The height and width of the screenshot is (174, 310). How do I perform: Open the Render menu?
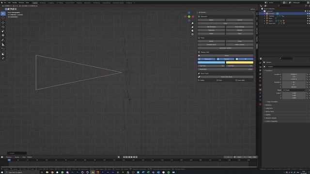click(15, 3)
